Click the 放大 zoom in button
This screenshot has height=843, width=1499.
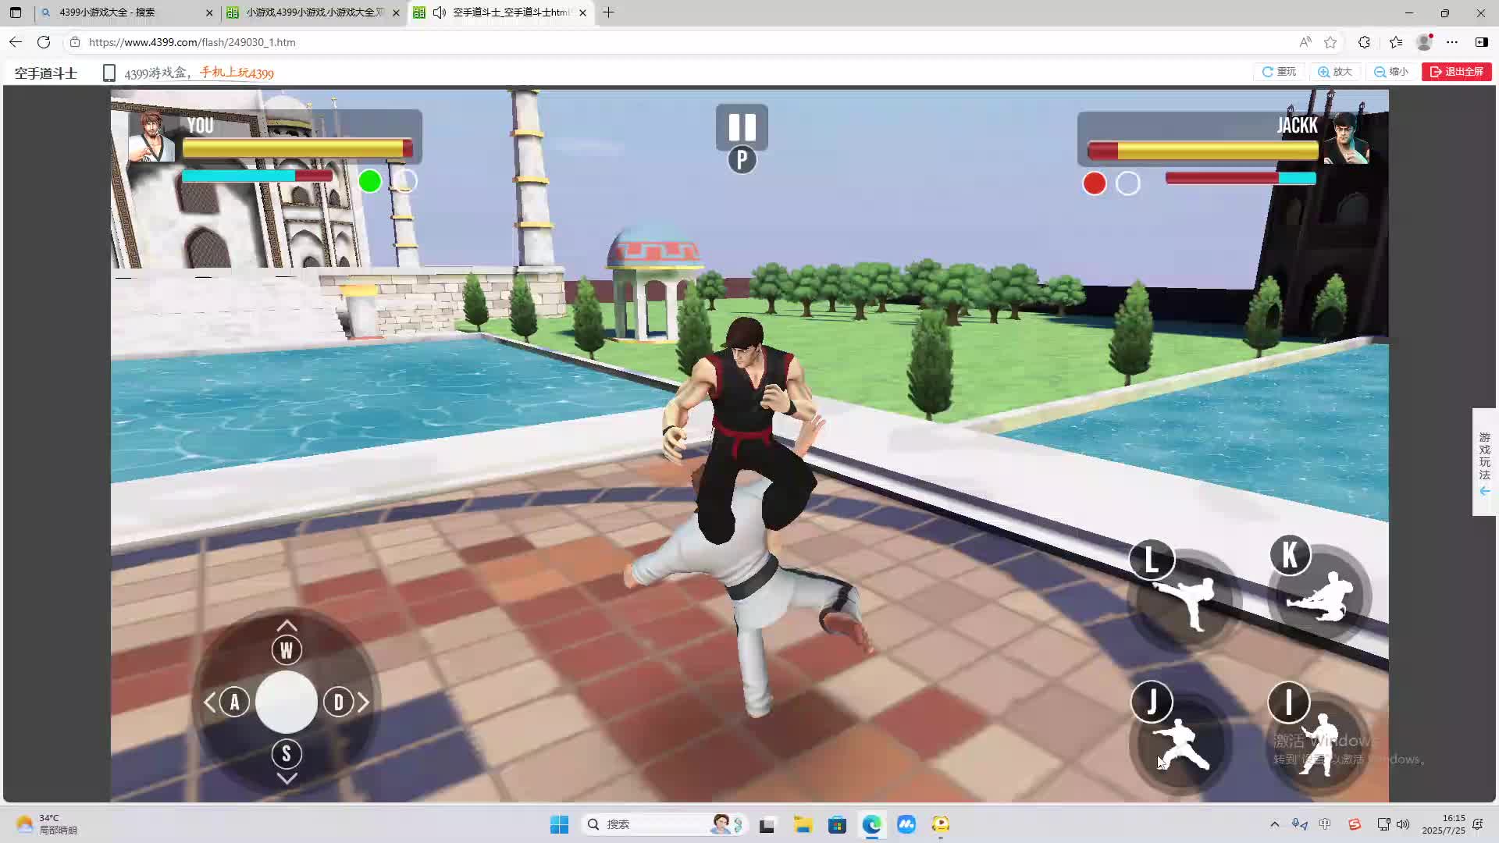pyautogui.click(x=1335, y=72)
